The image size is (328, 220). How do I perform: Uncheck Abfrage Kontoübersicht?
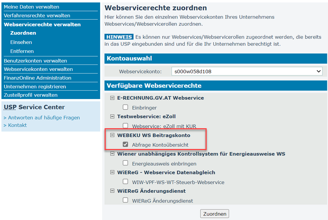(125, 144)
